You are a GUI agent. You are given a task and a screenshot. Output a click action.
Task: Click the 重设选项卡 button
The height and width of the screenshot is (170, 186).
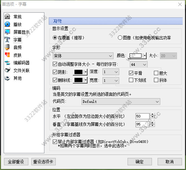click(x=43, y=162)
